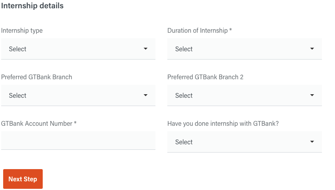
Task: Click 'Select' placeholder text under Internship type
Action: coord(17,49)
